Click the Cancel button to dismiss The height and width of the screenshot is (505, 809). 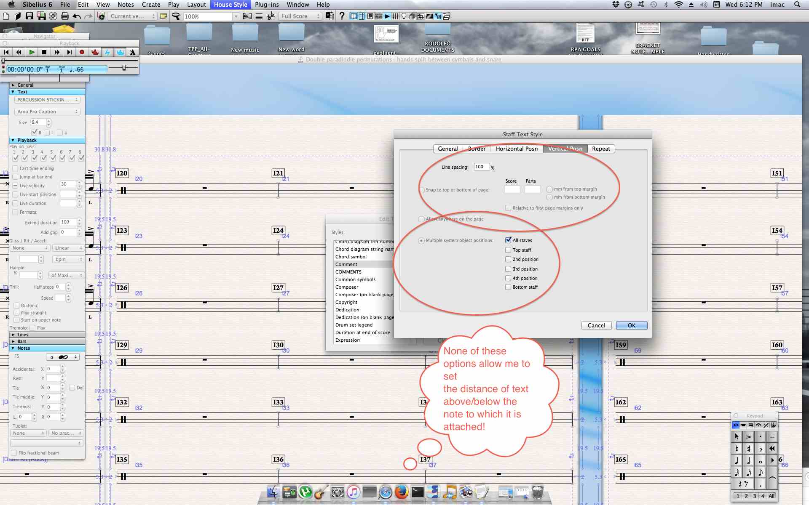pyautogui.click(x=596, y=325)
